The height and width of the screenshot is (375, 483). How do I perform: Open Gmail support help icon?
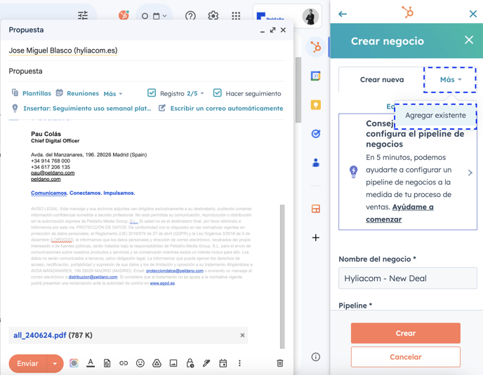pos(190,15)
